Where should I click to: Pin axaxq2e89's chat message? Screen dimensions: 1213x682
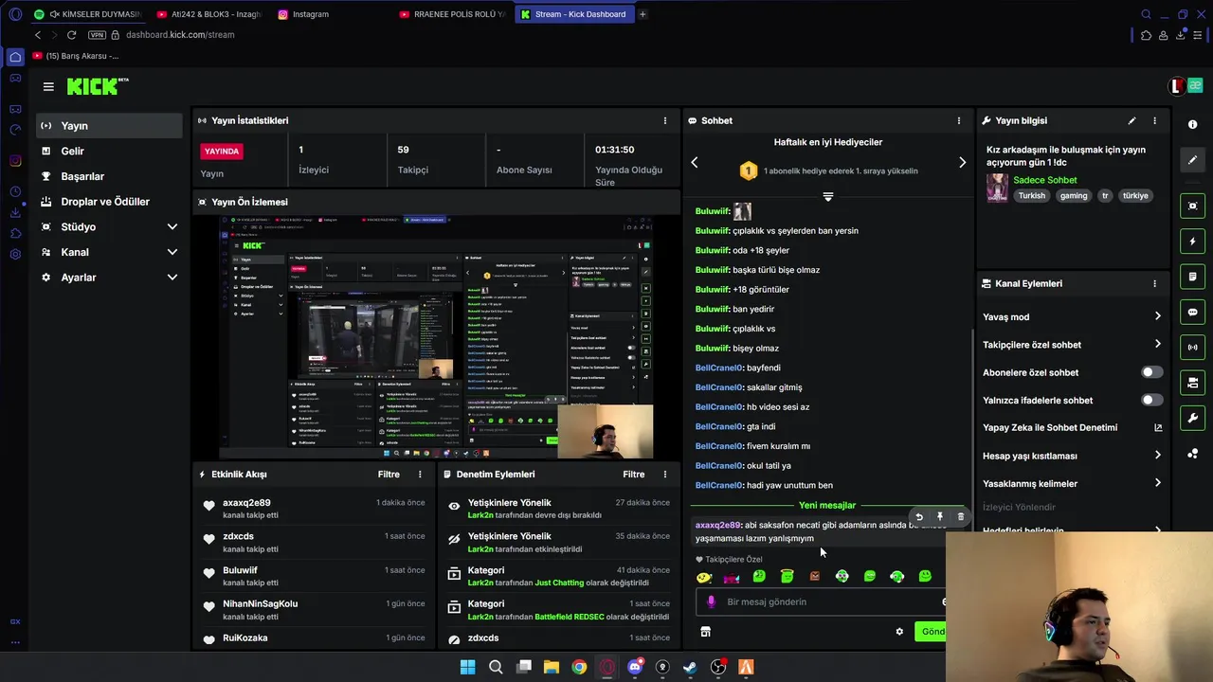[939, 517]
